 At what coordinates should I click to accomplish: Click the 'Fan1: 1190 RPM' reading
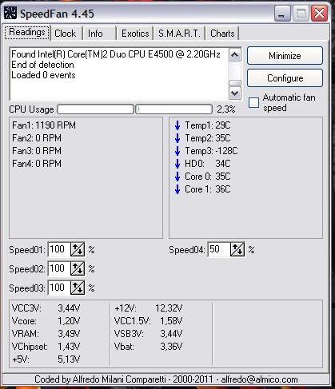(44, 125)
